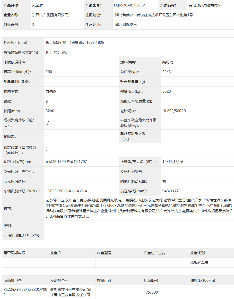The width and height of the screenshot is (234, 299).
Task: Click the 防抱死制动系统 label
Action: pos(134,181)
